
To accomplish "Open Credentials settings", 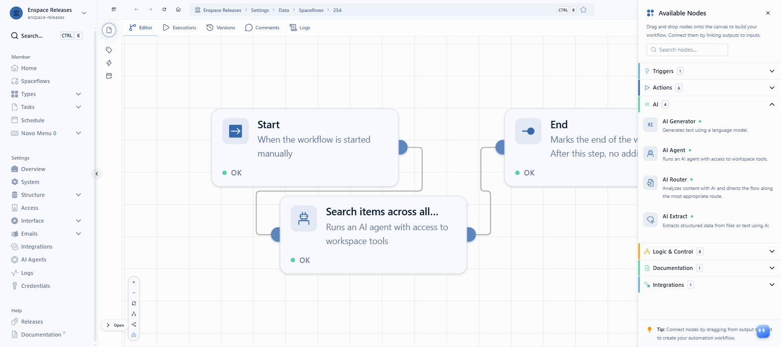I will click(x=35, y=286).
